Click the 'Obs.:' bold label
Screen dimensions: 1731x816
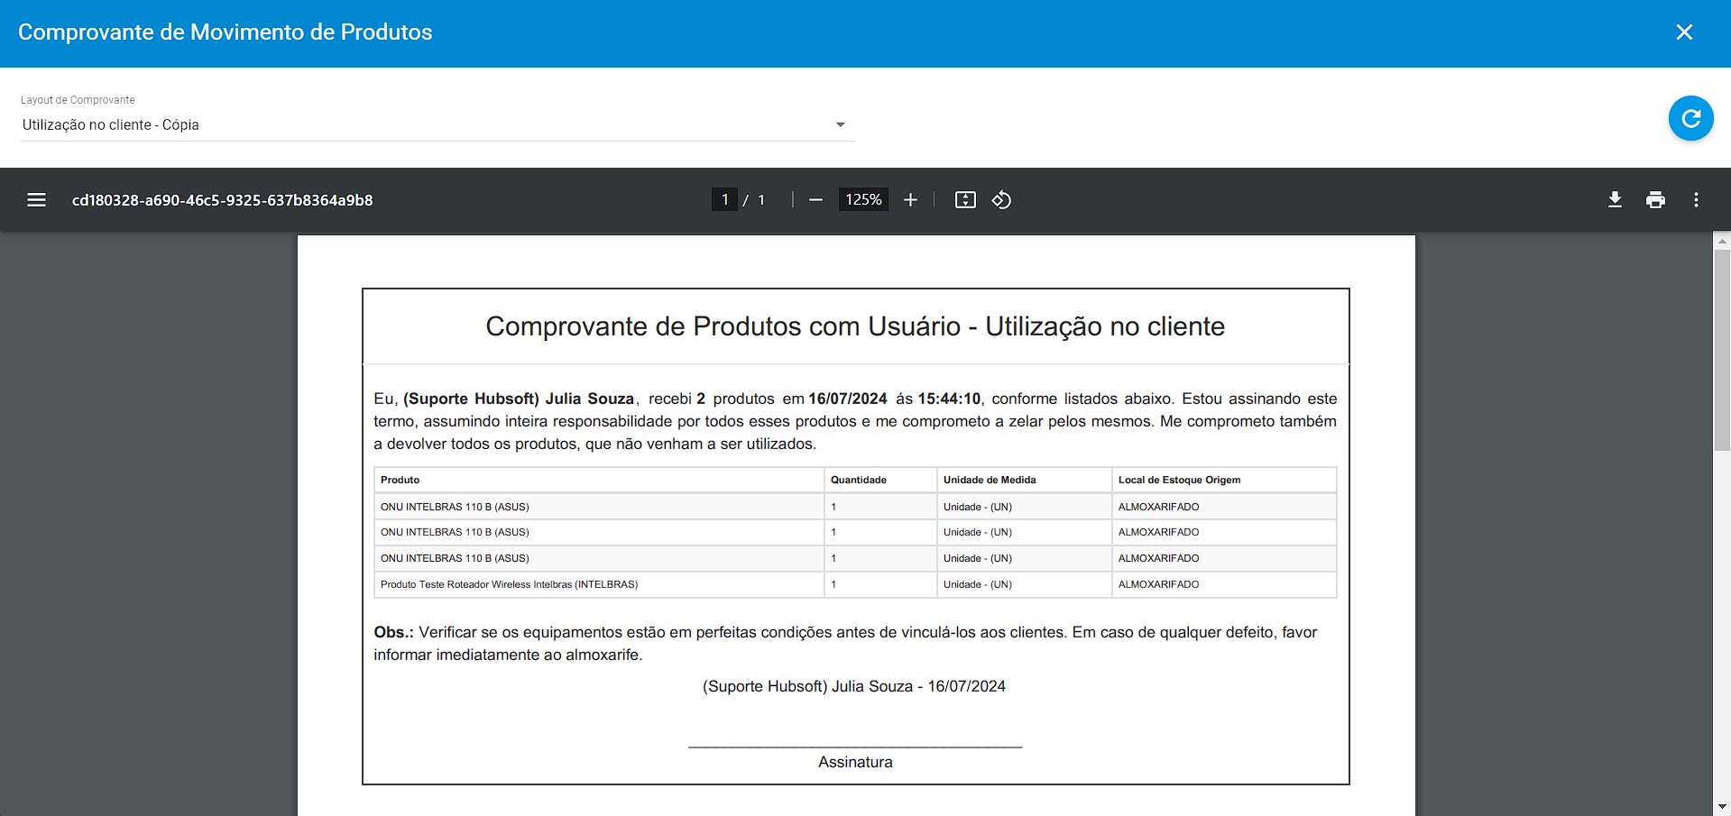[x=393, y=632]
